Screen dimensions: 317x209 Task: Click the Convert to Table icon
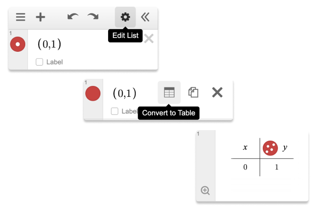[x=169, y=93]
